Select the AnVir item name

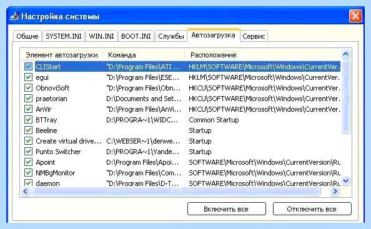click(44, 109)
